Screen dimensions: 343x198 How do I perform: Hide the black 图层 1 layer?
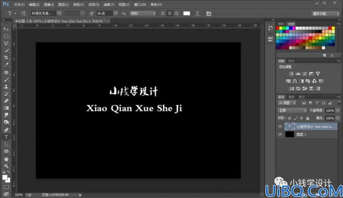[280, 134]
